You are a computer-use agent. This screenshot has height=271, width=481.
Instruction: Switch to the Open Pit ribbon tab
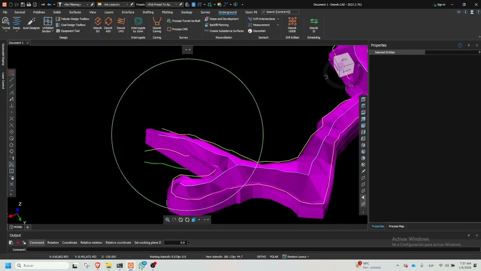click(x=251, y=12)
